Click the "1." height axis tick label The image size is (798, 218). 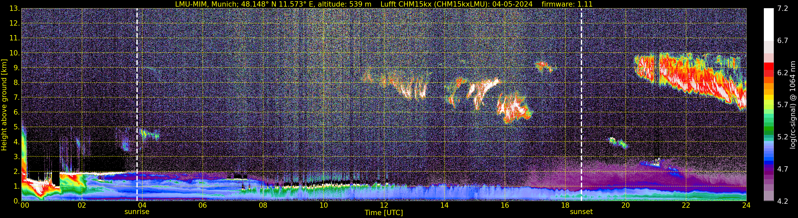tap(16, 186)
